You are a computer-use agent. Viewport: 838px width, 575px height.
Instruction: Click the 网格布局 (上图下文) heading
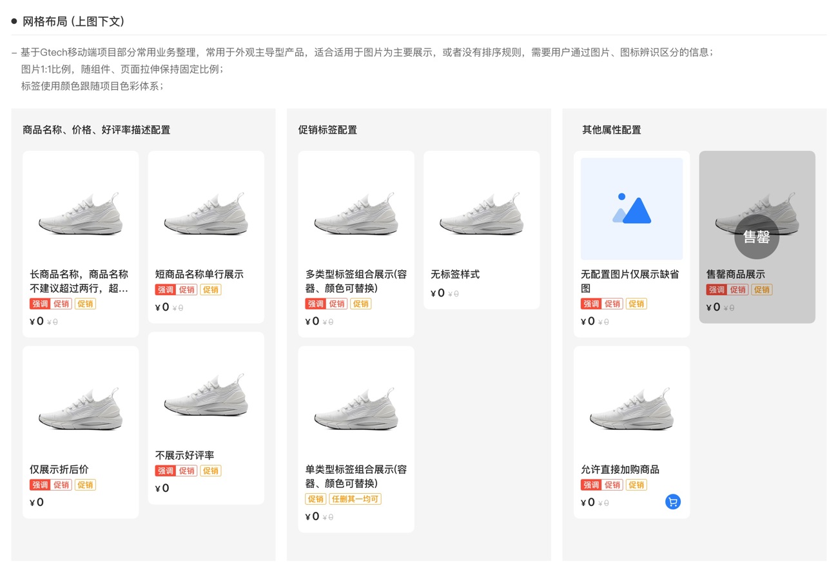pos(73,21)
